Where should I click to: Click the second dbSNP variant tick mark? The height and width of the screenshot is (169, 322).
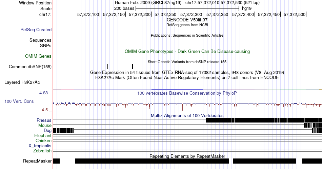tap(133, 67)
